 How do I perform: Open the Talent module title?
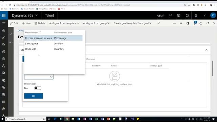pos(50,15)
